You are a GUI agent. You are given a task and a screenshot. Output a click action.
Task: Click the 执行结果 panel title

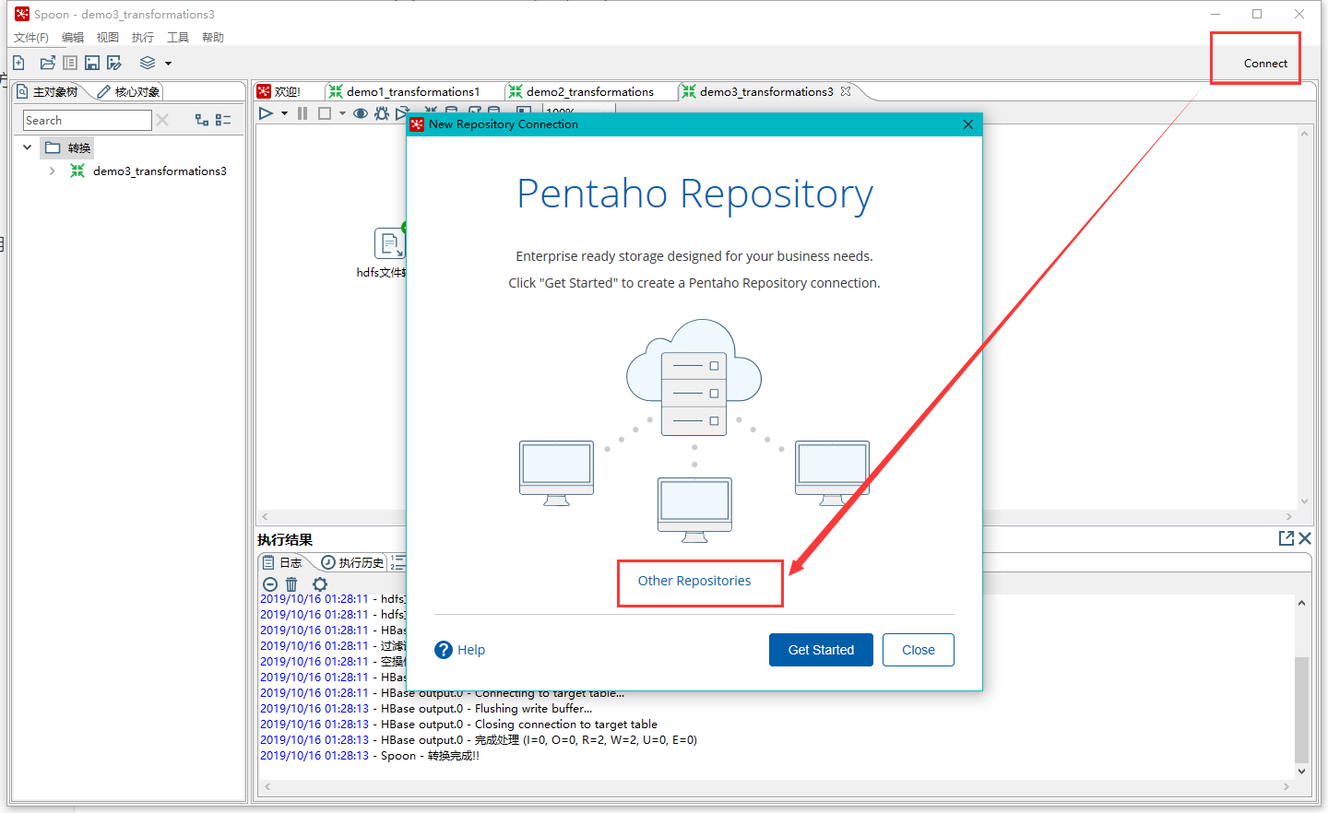click(x=285, y=540)
